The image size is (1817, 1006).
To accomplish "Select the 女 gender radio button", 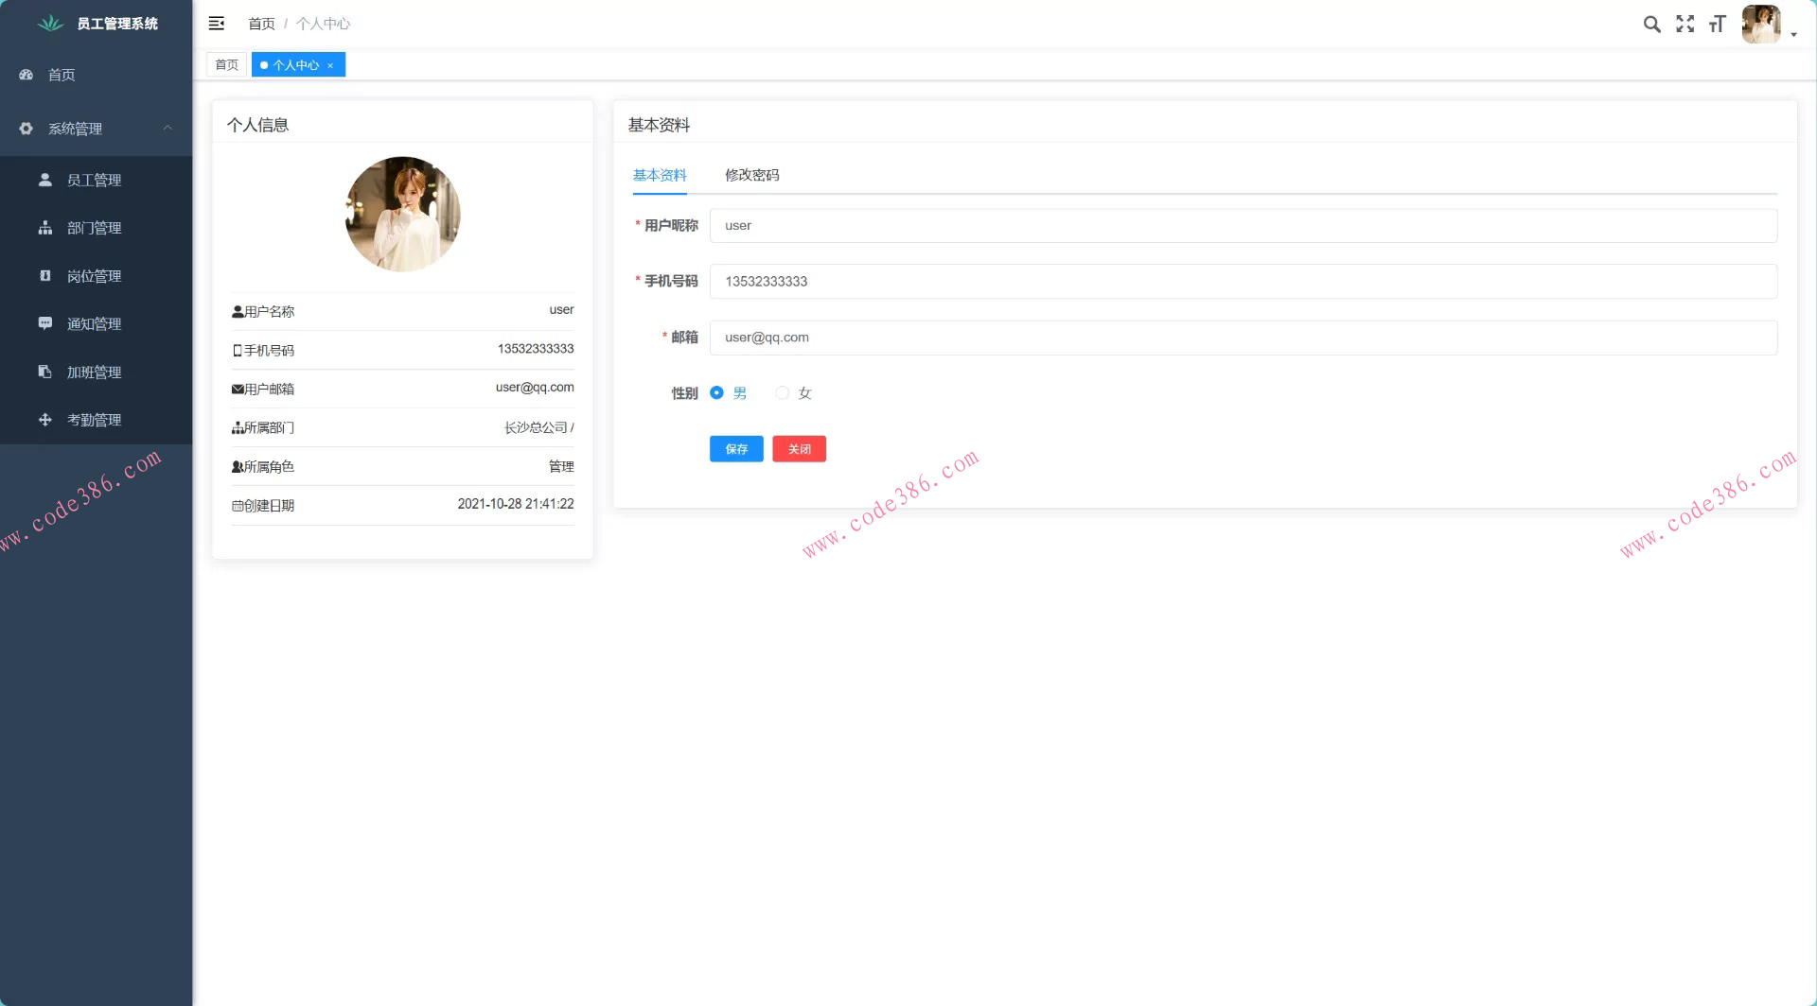I will pyautogui.click(x=782, y=392).
